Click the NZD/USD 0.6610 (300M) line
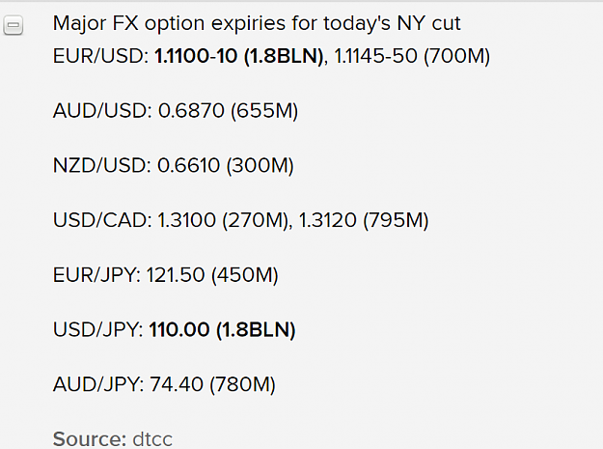Viewport: 603px width, 449px height. (173, 165)
